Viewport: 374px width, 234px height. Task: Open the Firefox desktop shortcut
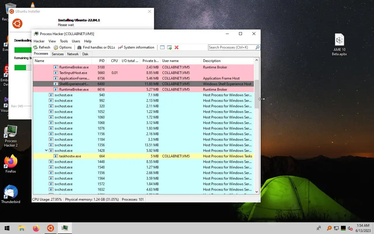point(11,164)
